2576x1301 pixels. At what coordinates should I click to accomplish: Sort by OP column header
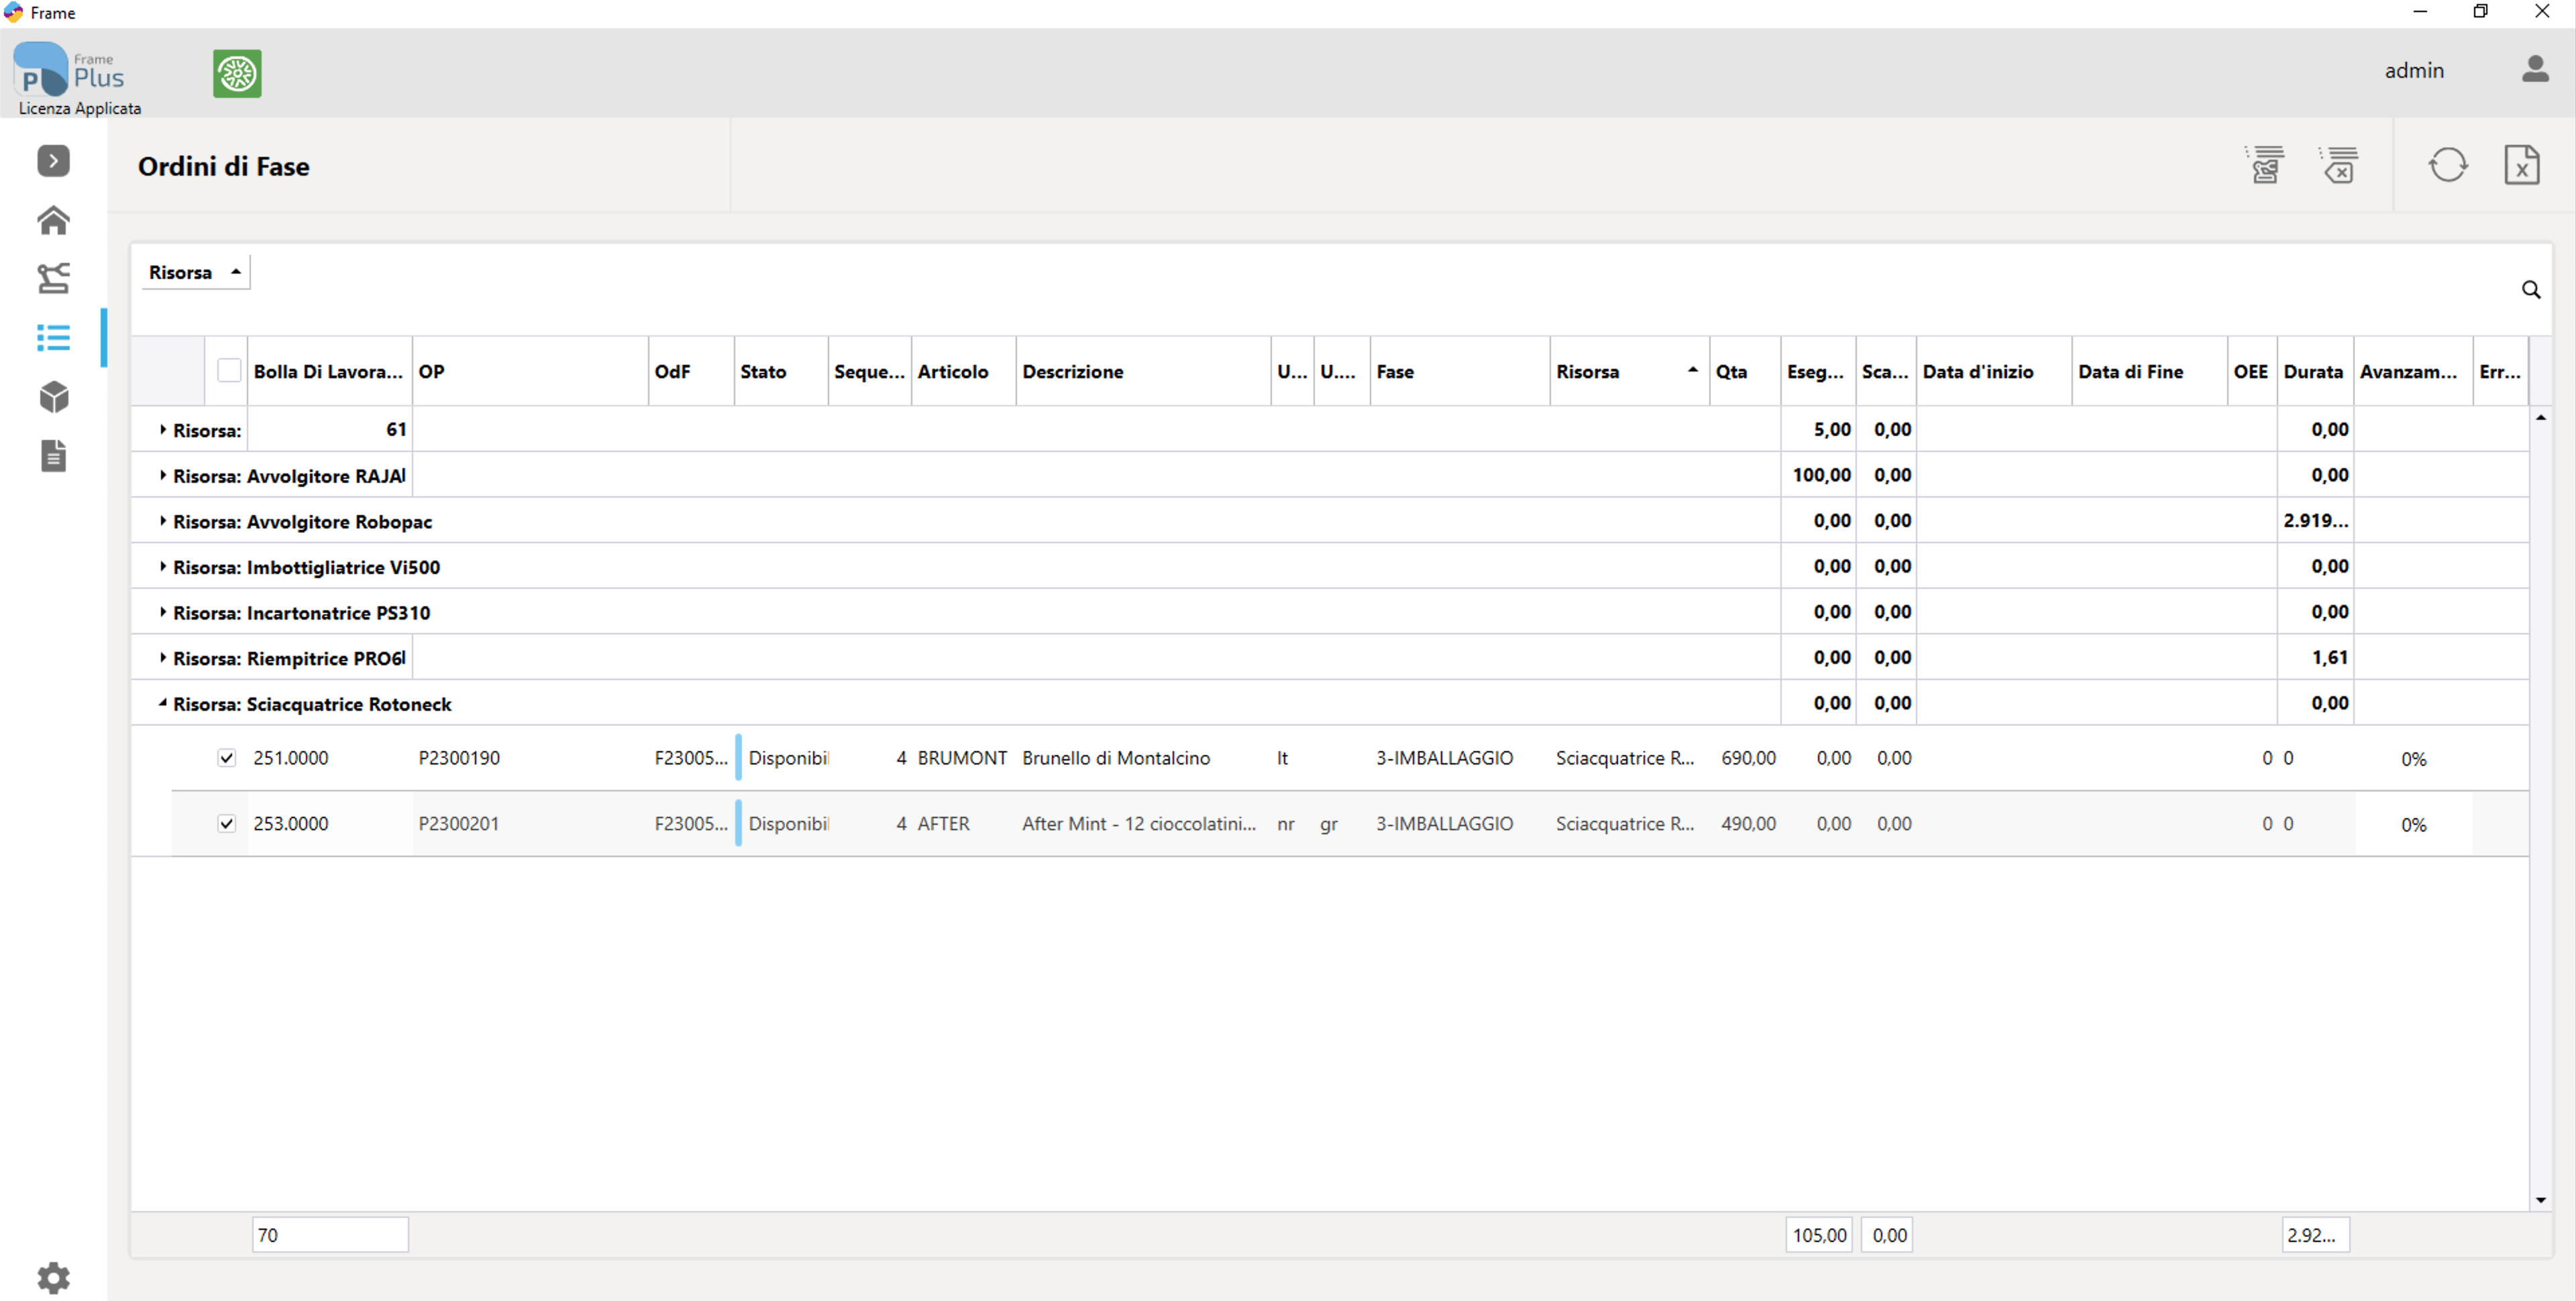(x=530, y=371)
